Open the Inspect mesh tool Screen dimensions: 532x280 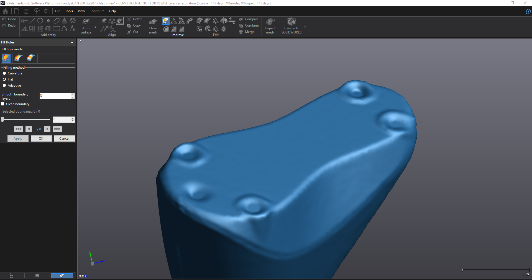(270, 26)
